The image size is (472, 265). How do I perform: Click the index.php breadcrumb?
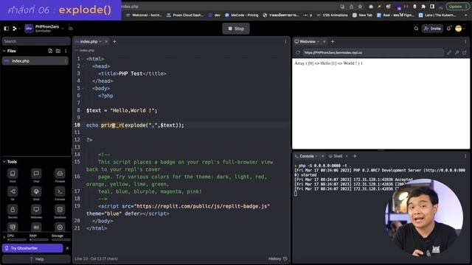pos(87,51)
